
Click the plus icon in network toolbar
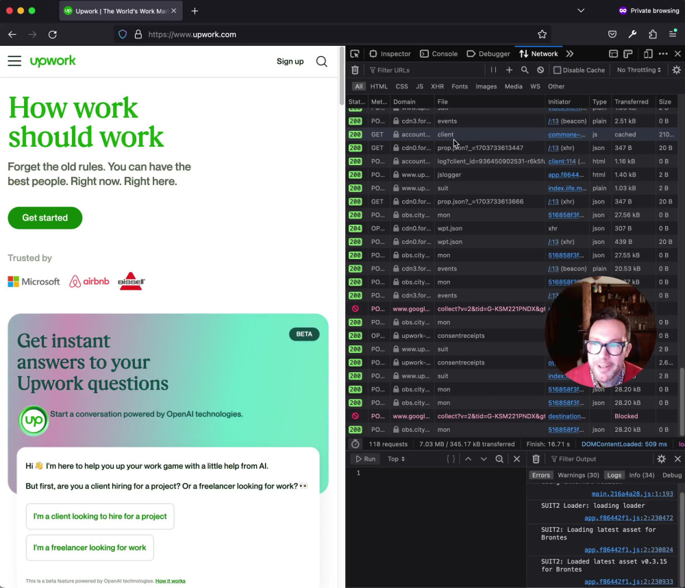(509, 70)
